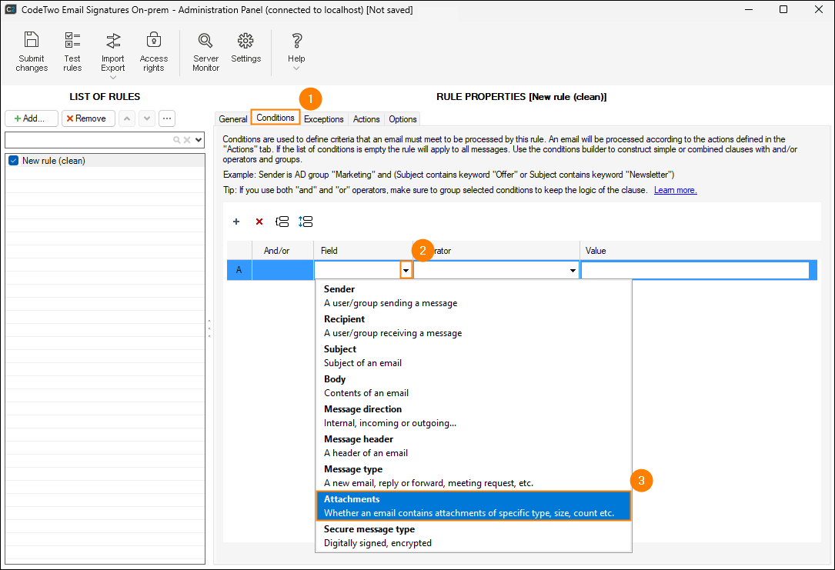Click the Help question mark icon
Image resolution: width=835 pixels, height=570 pixels.
click(x=296, y=40)
